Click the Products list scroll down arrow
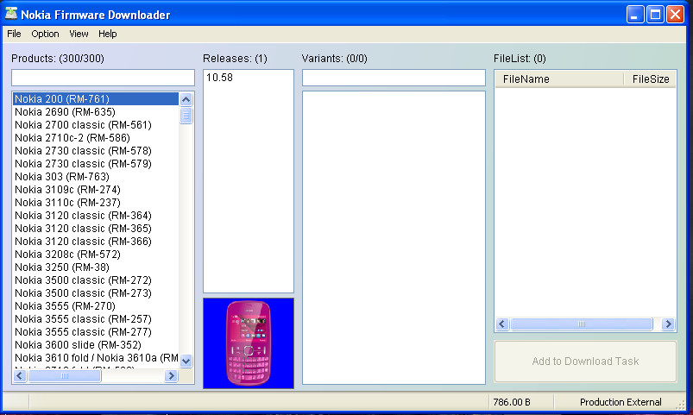 186,361
